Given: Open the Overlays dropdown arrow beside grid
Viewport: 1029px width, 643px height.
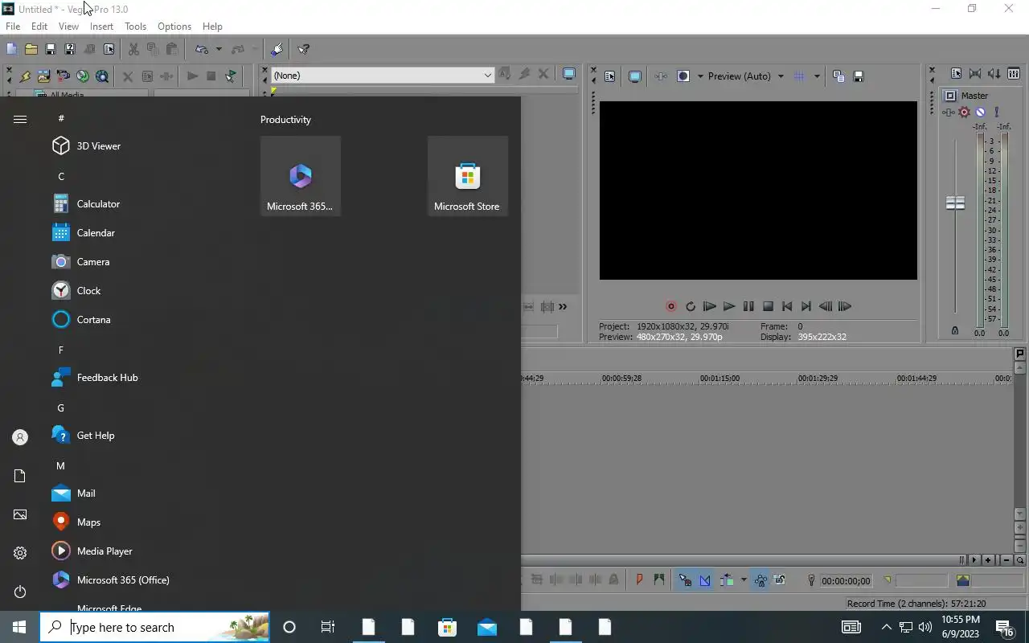Looking at the screenshot, I should [x=816, y=76].
